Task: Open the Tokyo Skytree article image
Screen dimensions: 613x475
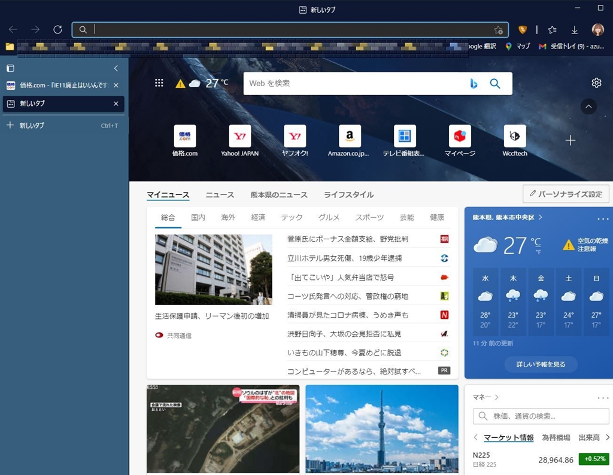Action: click(x=382, y=429)
